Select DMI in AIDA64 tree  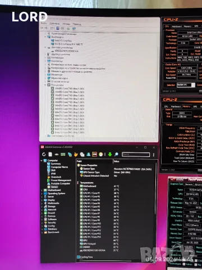click(x=53, y=170)
